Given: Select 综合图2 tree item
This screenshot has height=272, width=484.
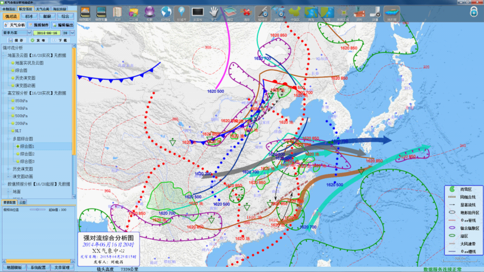Looking at the screenshot, I should 27,154.
